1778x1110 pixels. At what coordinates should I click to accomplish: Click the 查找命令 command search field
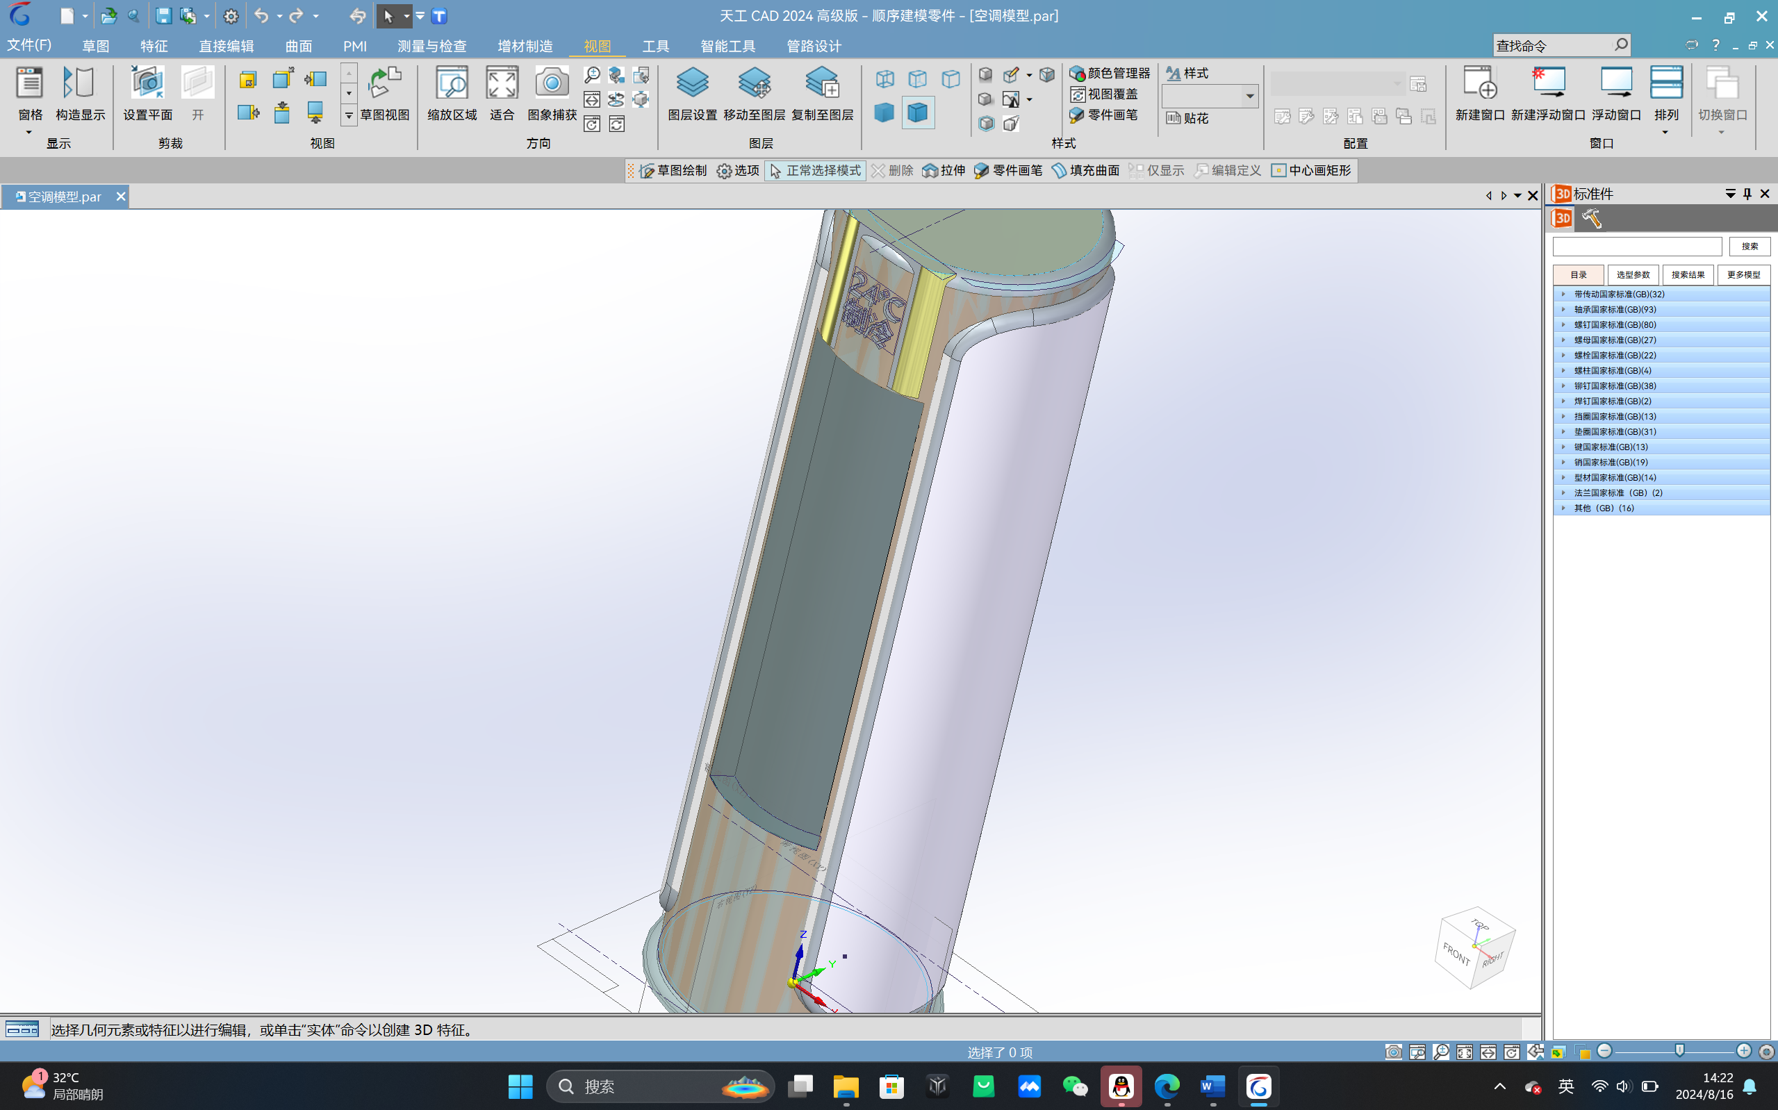[1561, 46]
